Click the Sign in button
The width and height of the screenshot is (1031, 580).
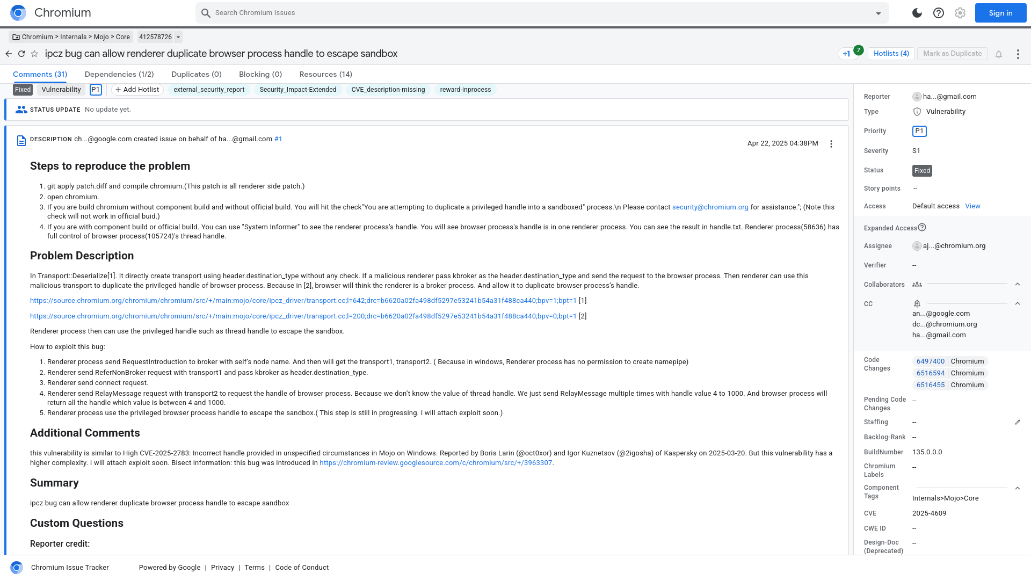(x=1000, y=13)
